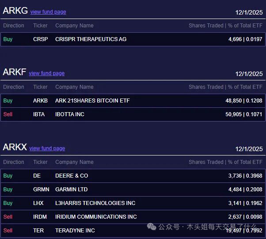The image size is (266, 239).
Task: Click the value 2,637 | 0.0098
Action: pos(245,217)
